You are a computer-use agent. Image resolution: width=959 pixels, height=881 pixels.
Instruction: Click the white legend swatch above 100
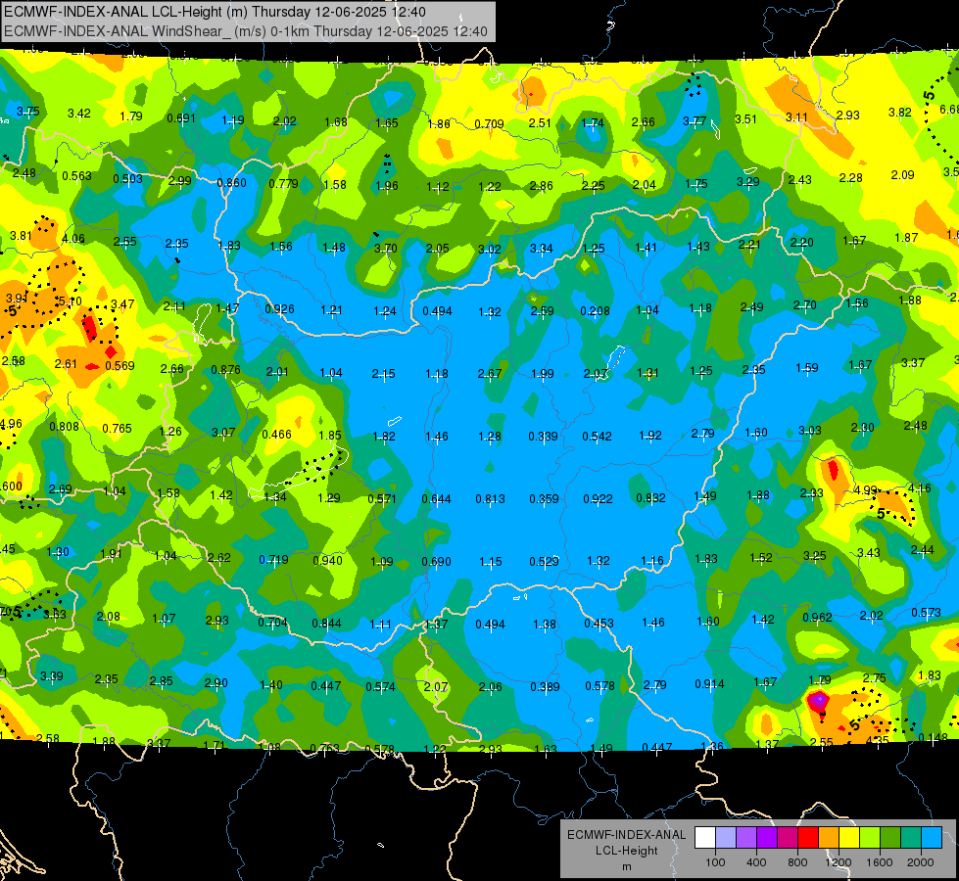[x=705, y=837]
